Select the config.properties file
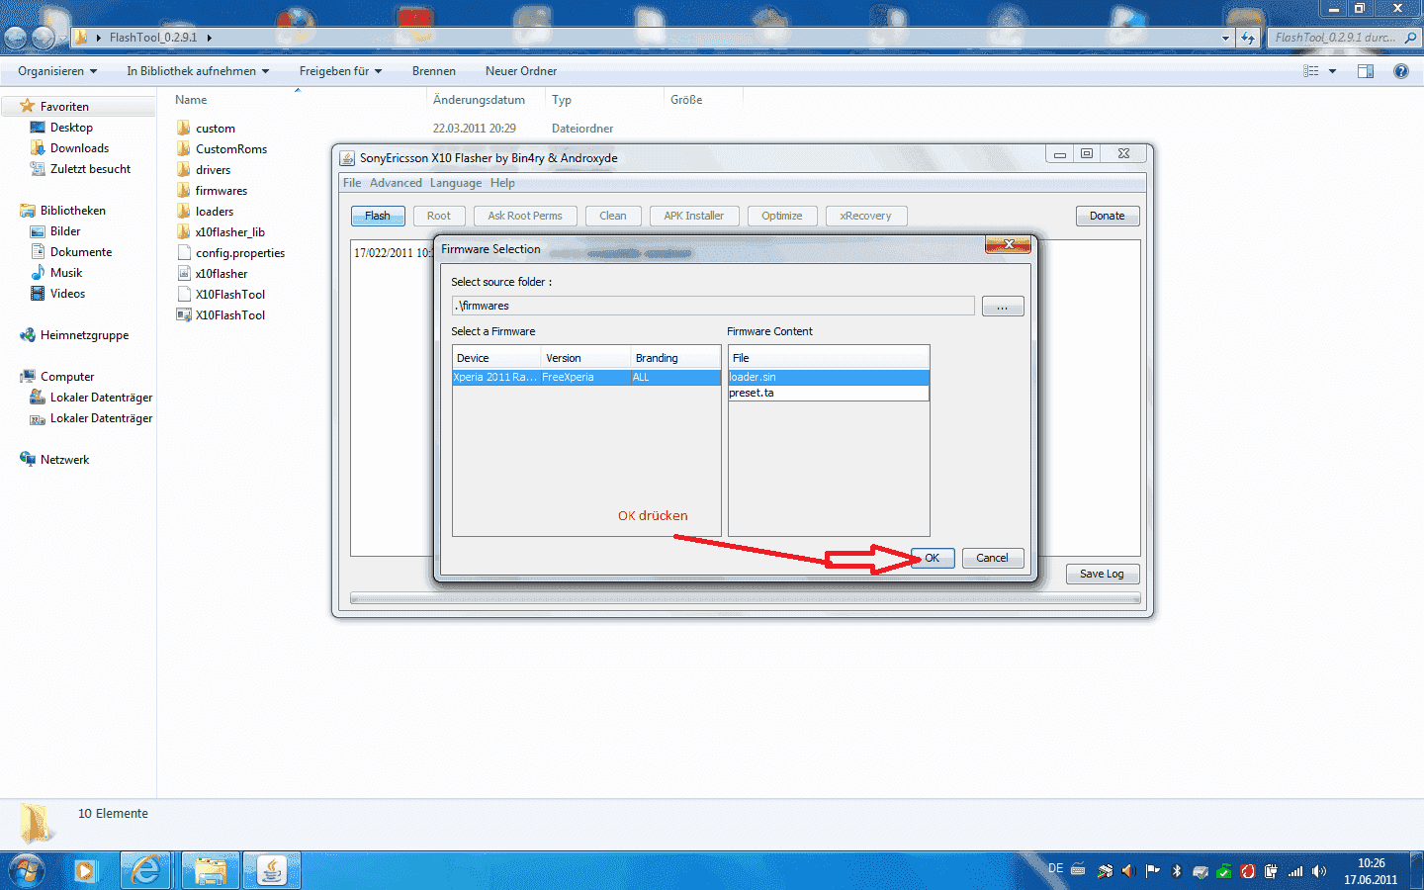Image resolution: width=1424 pixels, height=890 pixels. (230, 253)
